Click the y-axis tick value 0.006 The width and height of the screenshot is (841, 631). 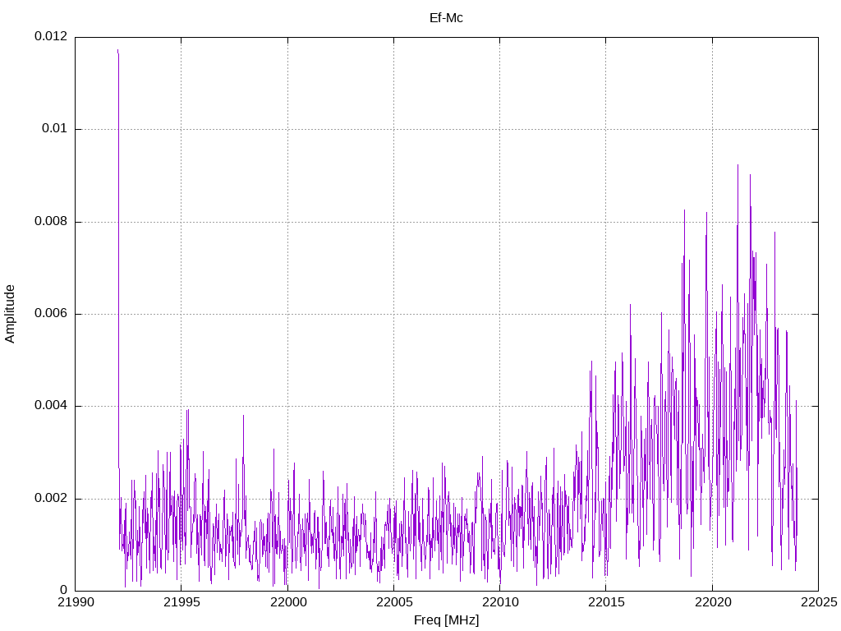coord(51,313)
